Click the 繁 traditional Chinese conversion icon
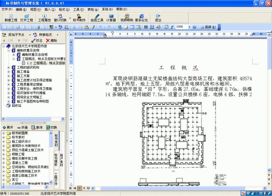Image resolution: width=272 pixels, height=196 pixels. pos(51,27)
